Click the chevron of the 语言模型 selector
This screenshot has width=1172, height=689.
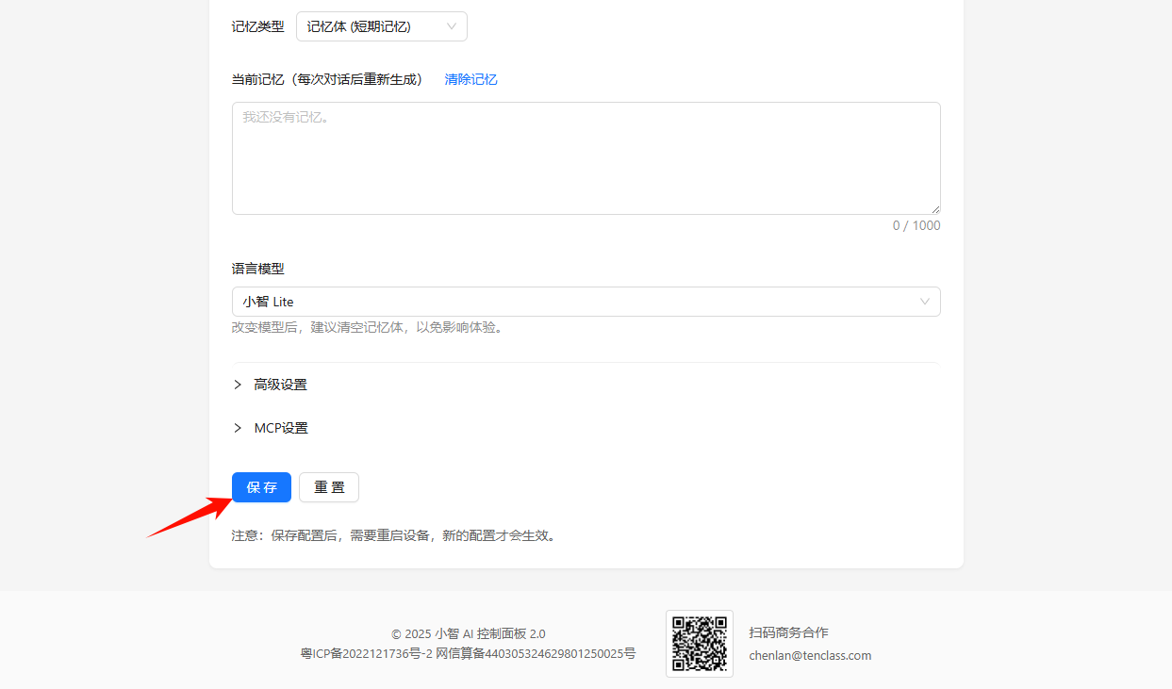pyautogui.click(x=925, y=302)
